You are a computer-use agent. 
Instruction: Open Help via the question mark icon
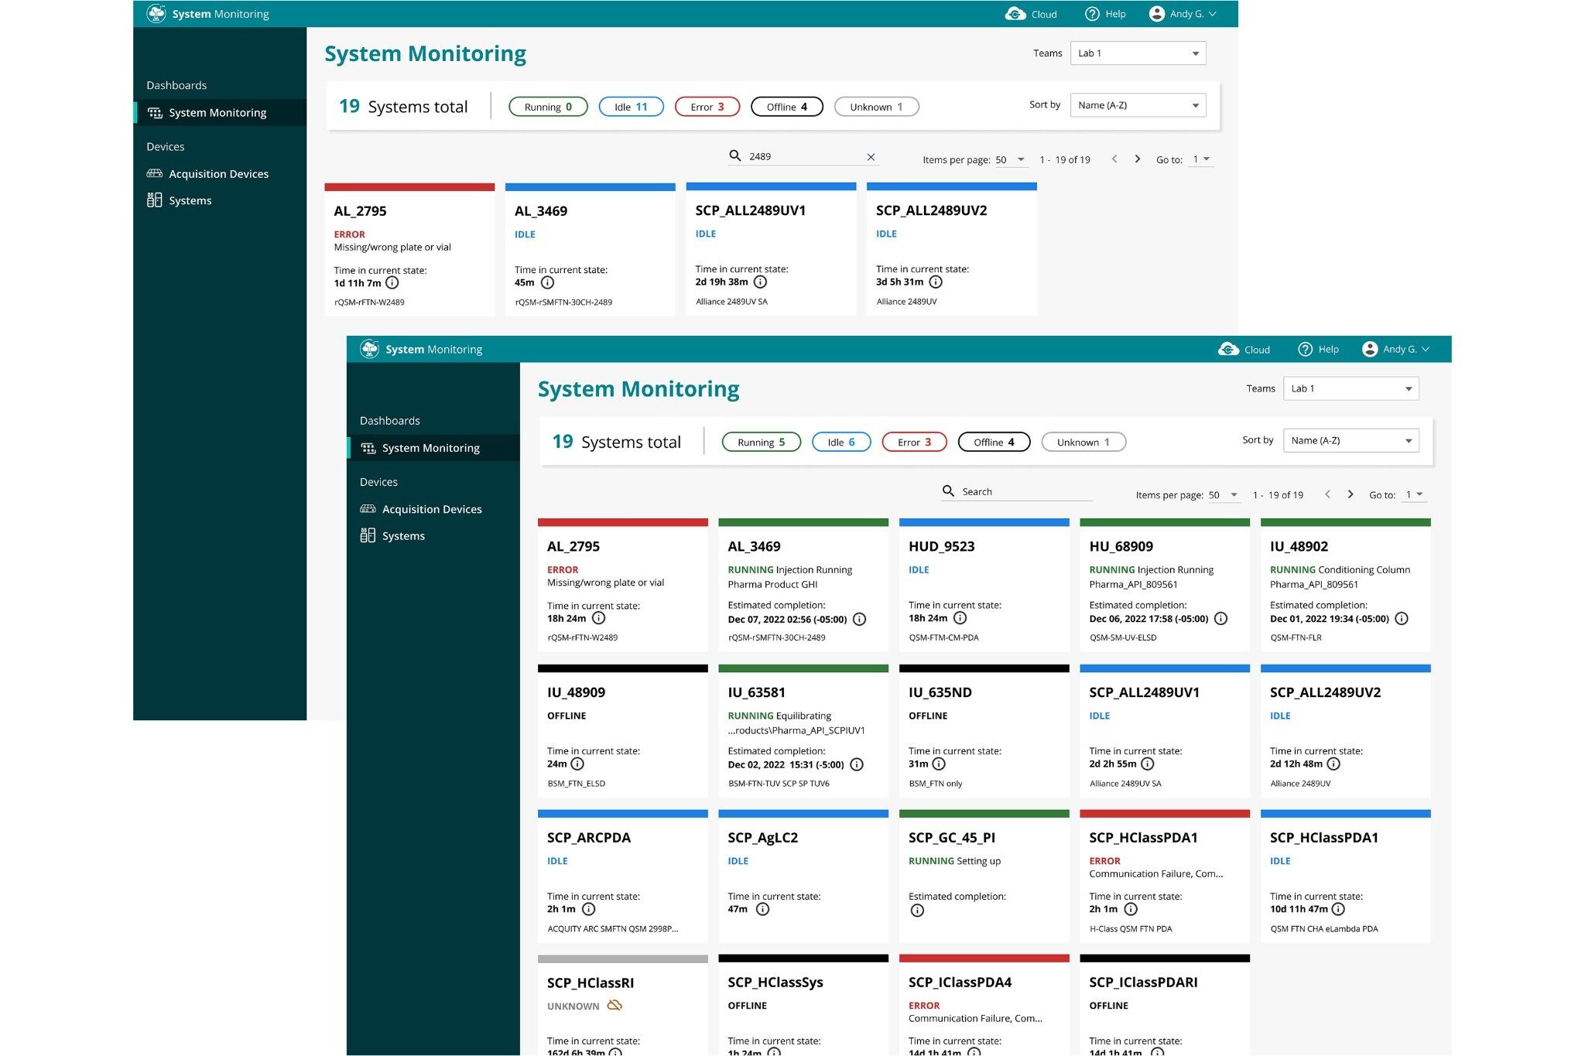pos(1306,349)
